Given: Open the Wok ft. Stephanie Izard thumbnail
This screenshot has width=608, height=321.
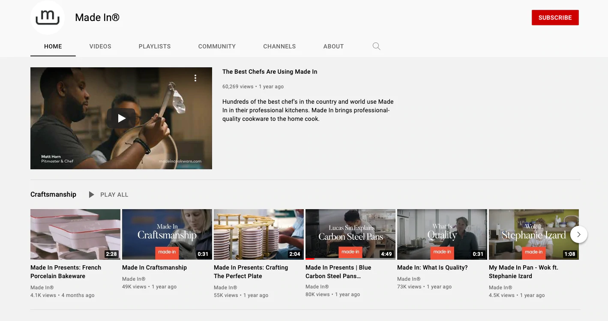Looking at the screenshot, I should (533, 234).
